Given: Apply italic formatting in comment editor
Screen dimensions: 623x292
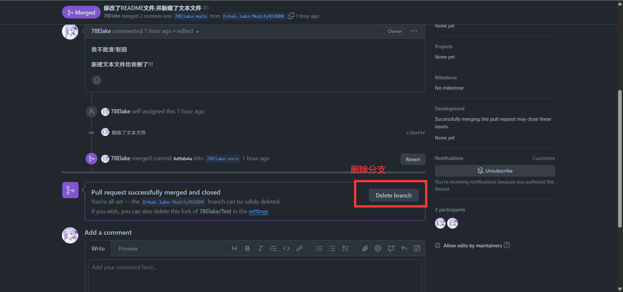Looking at the screenshot, I should pyautogui.click(x=260, y=248).
